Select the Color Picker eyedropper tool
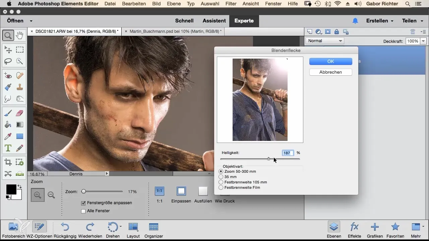Screen dimensions: 429x241 pos(8,136)
